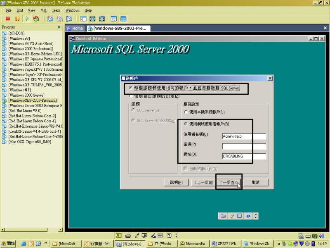Open the VM menu
Screen dimensions: 330x248
click(x=44, y=10)
